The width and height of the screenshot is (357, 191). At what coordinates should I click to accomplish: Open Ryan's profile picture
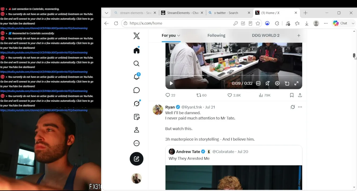(x=158, y=110)
